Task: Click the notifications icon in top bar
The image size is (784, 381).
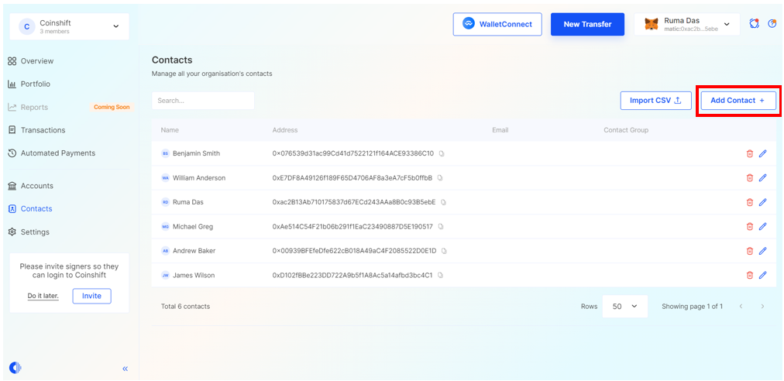Action: 754,24
